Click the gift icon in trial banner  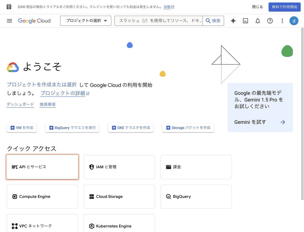click(x=9, y=7)
